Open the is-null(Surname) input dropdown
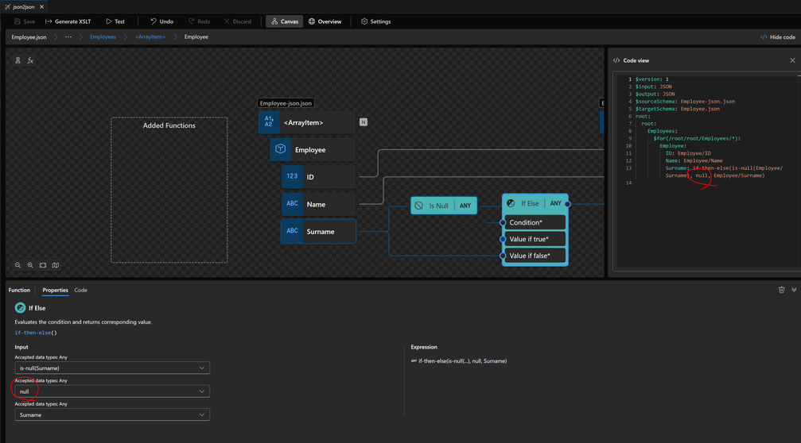The height and width of the screenshot is (443, 801). coord(112,368)
